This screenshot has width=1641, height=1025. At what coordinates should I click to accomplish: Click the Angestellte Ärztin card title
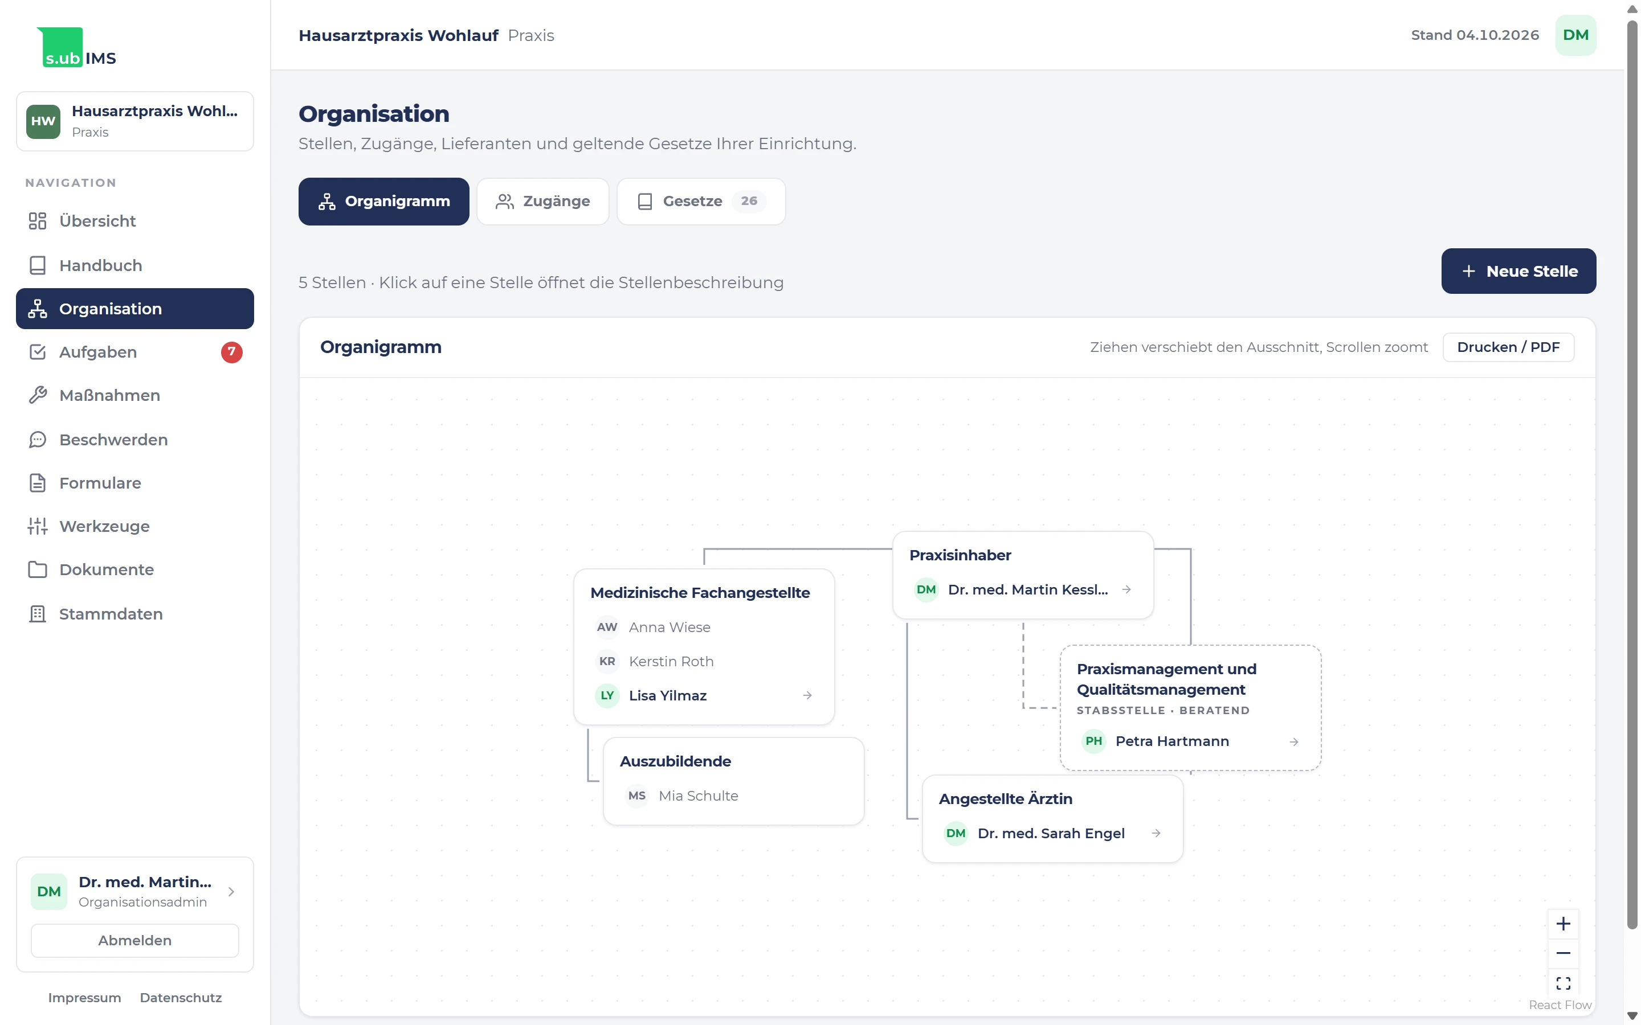coord(1005,799)
